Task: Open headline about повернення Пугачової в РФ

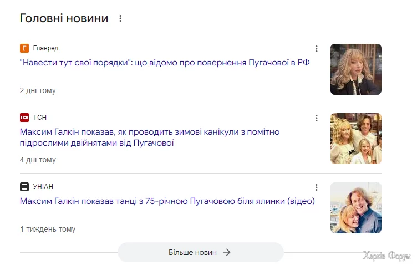Action: click(165, 63)
